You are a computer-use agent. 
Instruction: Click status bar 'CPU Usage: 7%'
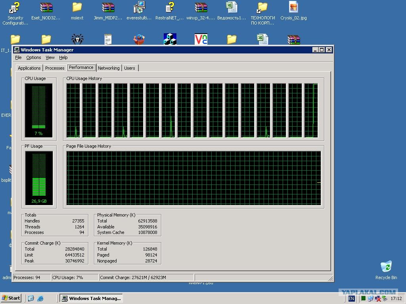(x=75, y=277)
